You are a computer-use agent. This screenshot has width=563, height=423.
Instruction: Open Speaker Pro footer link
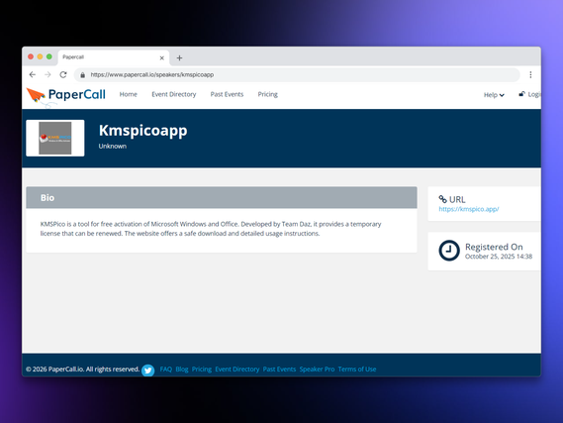point(317,370)
